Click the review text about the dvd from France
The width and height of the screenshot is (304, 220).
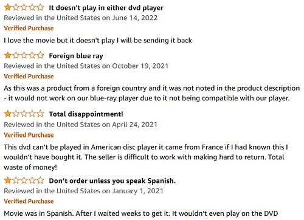click(146, 157)
